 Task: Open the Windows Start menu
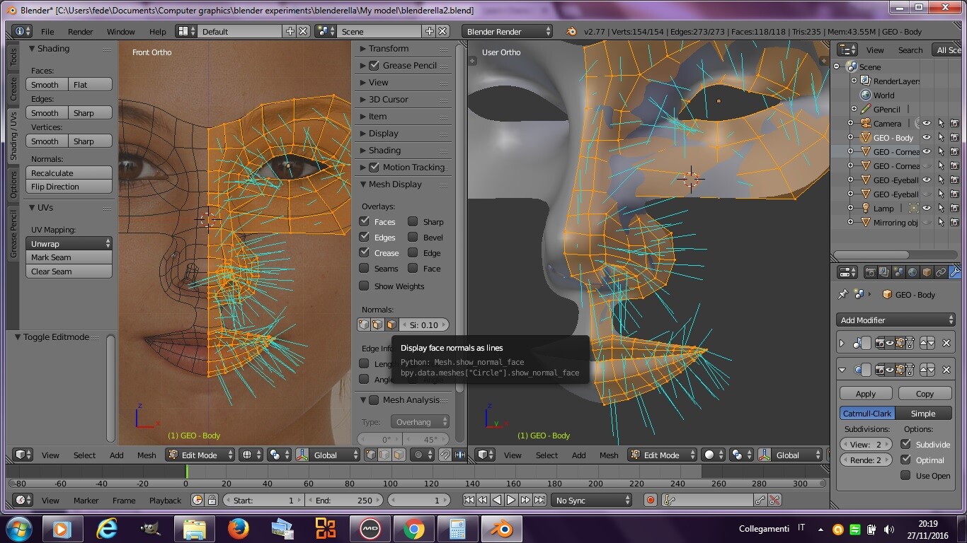(x=18, y=528)
